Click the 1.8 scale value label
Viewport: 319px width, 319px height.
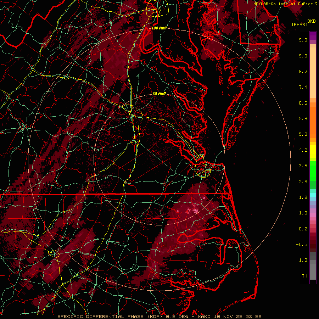pos(303,197)
